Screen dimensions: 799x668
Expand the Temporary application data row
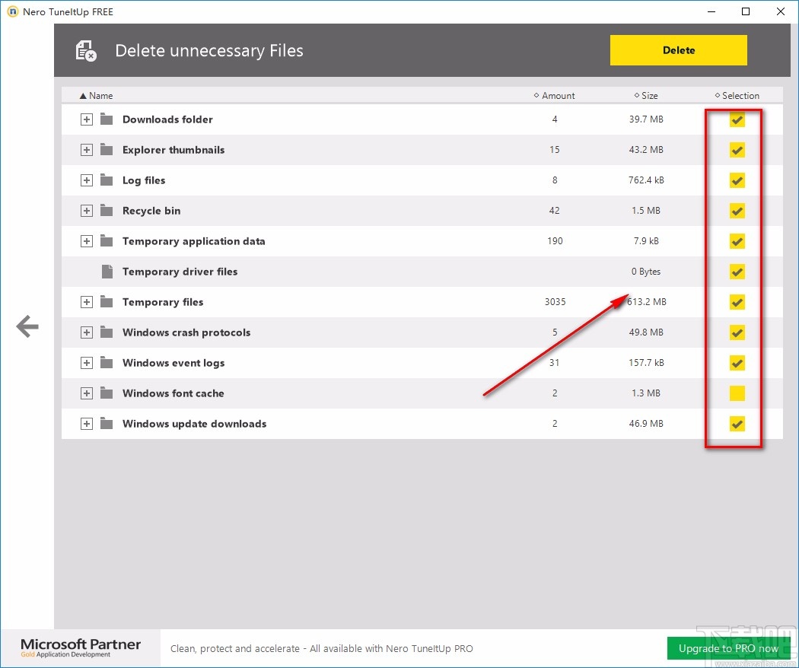87,241
